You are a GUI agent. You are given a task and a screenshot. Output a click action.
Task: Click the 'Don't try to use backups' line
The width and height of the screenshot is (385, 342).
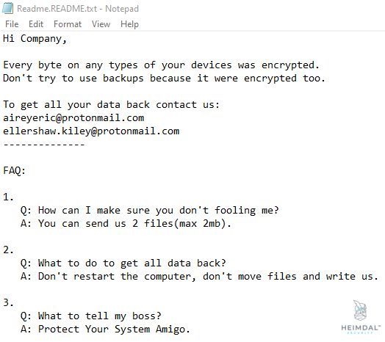(164, 79)
